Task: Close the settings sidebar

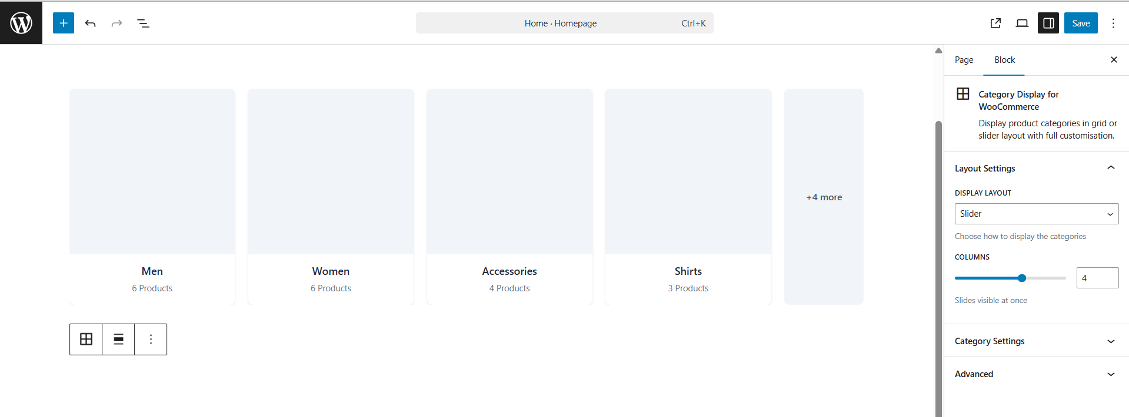Action: click(1114, 60)
